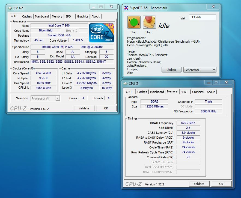The width and height of the screenshot is (241, 198).
Task: Open About tab in the lower-right CPU-Z window
Action: (211, 92)
